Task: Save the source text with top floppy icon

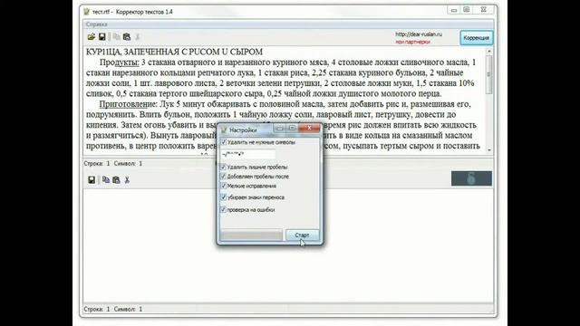Action: pyautogui.click(x=102, y=36)
